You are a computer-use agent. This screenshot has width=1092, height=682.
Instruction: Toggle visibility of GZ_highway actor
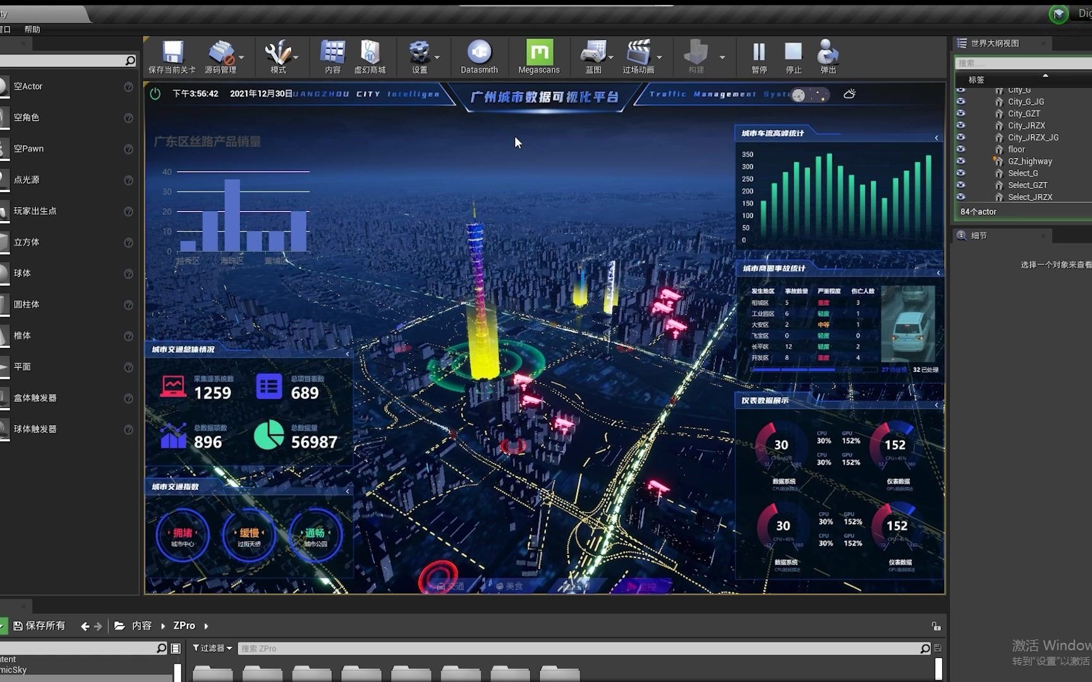pos(961,161)
